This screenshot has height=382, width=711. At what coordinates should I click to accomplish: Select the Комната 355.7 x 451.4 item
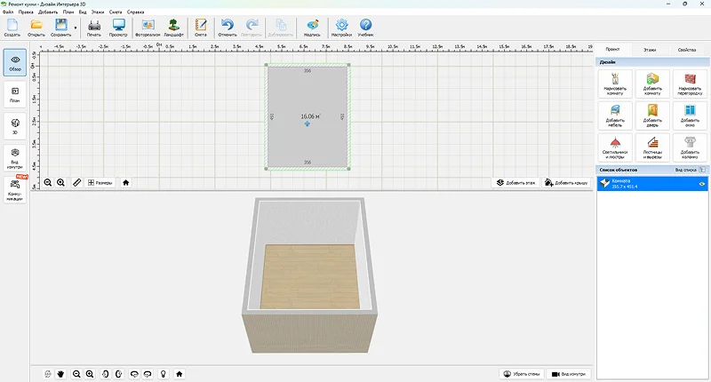point(652,184)
